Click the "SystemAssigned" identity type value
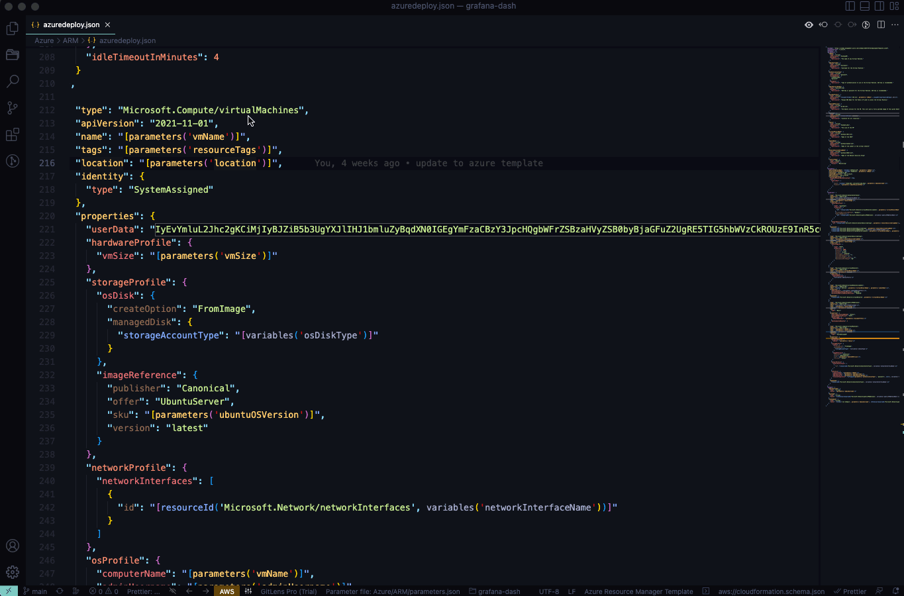 point(171,189)
